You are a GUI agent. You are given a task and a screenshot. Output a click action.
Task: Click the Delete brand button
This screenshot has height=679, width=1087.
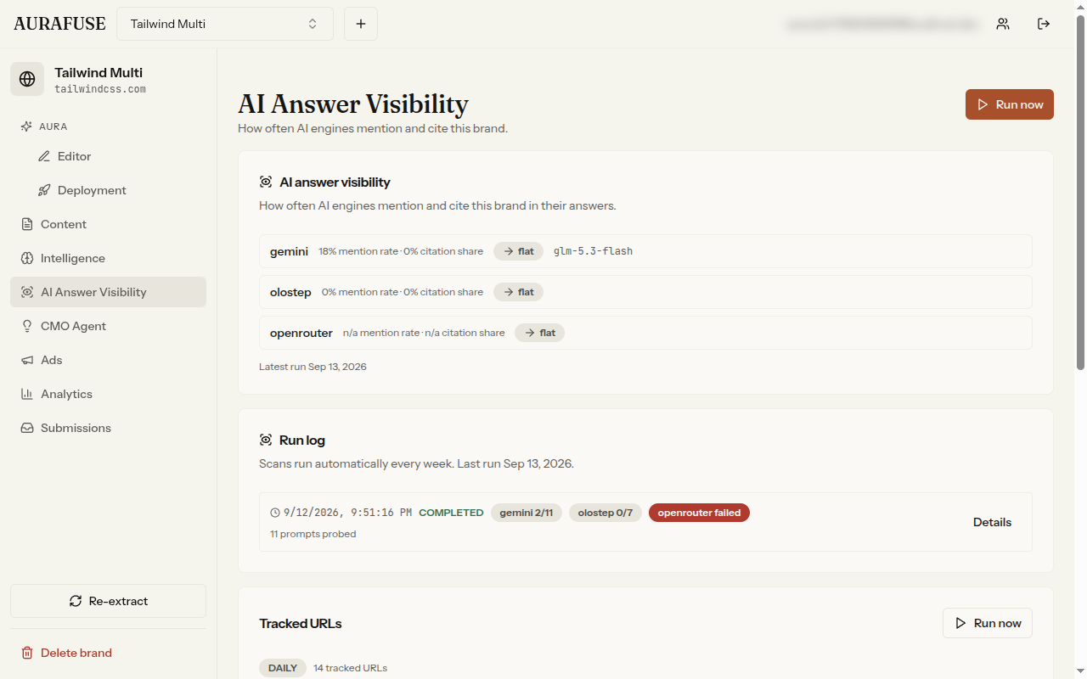click(108, 653)
